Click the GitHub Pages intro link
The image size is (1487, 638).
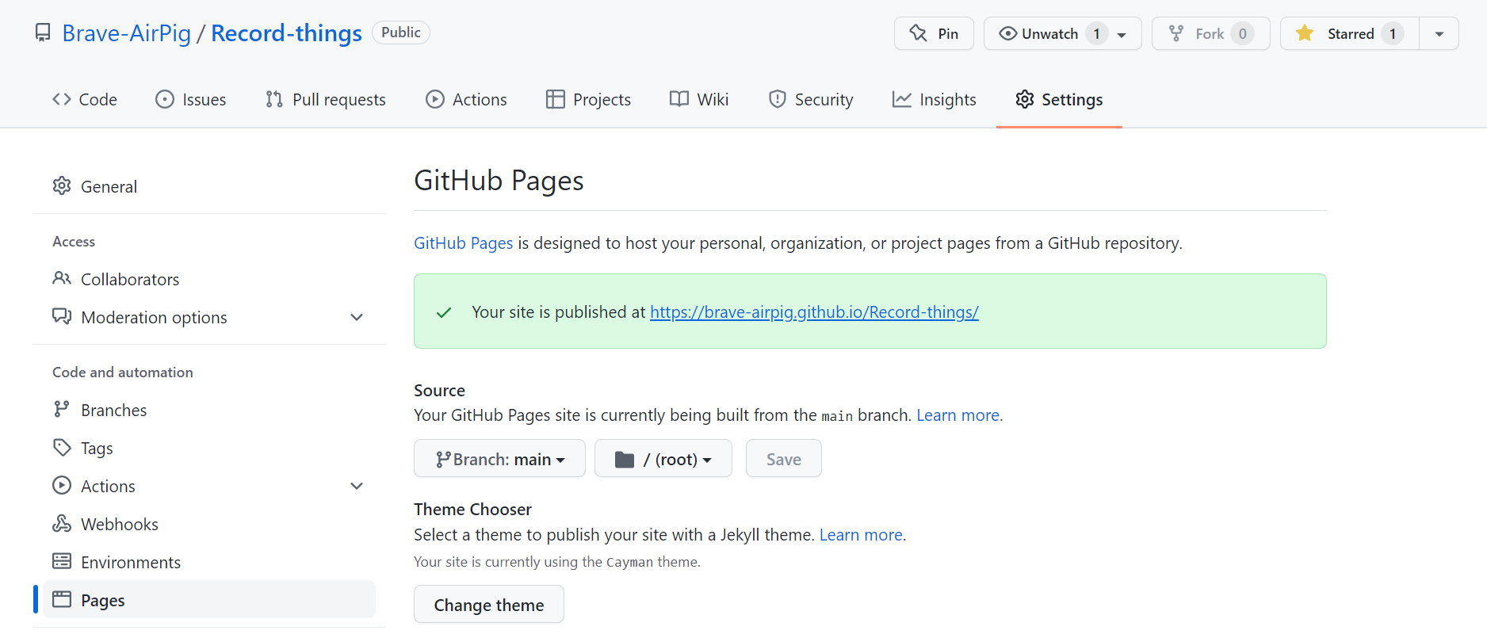[x=464, y=243]
